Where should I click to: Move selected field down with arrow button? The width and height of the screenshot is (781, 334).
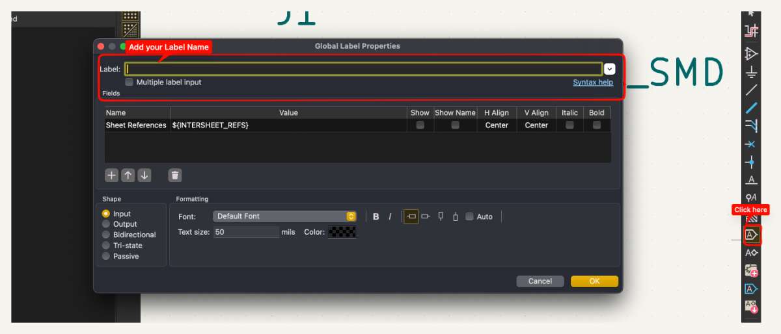click(144, 175)
